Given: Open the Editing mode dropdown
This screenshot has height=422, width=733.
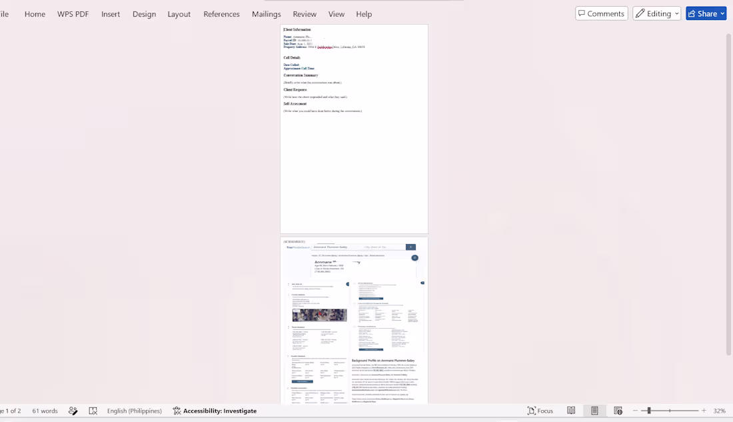Looking at the screenshot, I should [x=656, y=13].
